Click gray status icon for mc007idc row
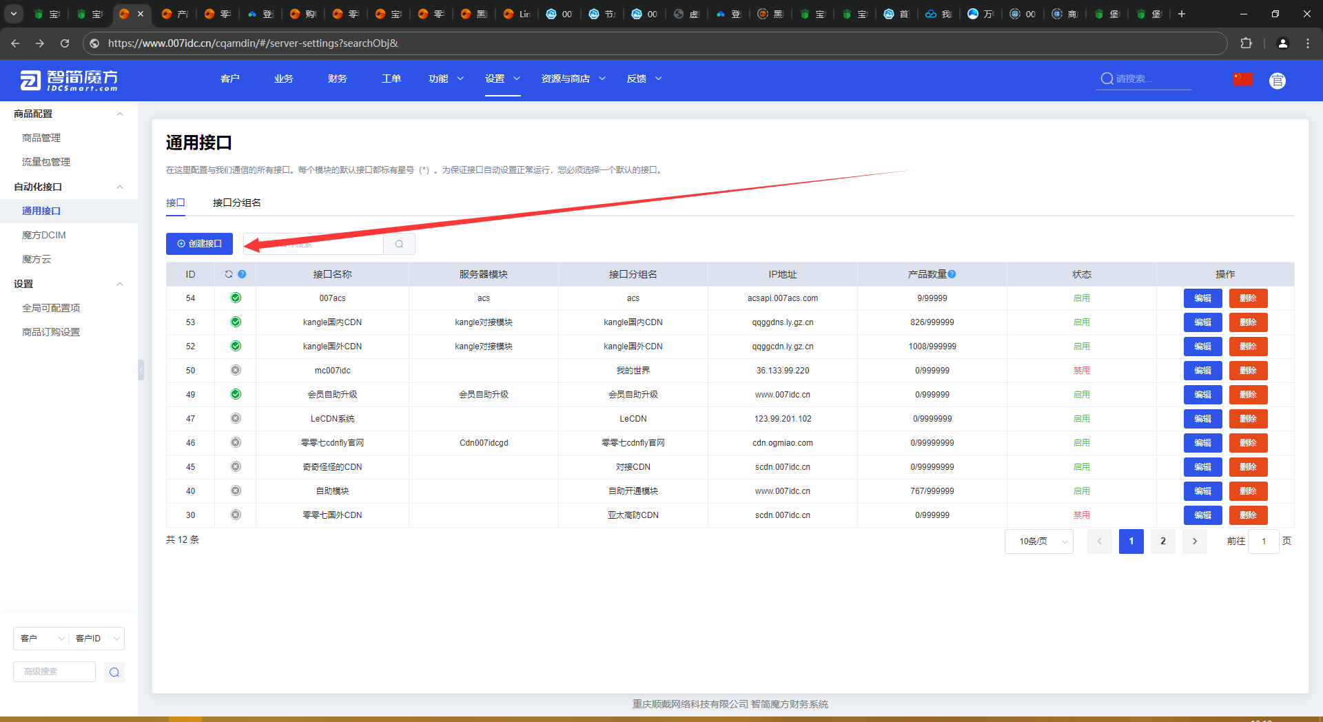The width and height of the screenshot is (1323, 722). pyautogui.click(x=236, y=370)
